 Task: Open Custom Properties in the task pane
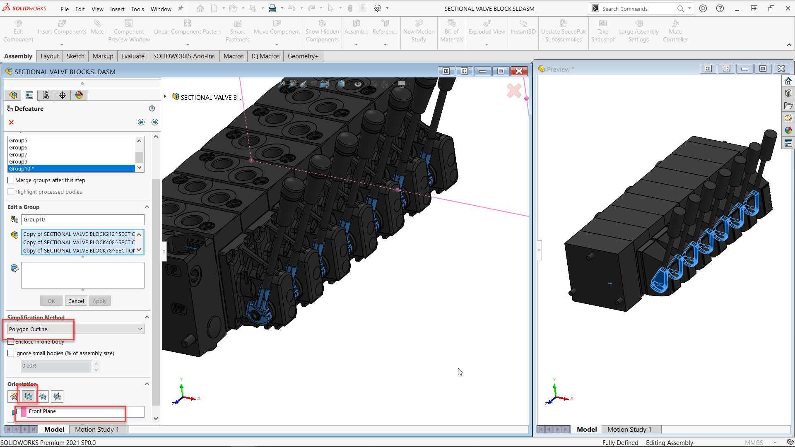[788, 143]
